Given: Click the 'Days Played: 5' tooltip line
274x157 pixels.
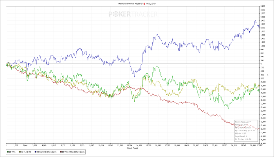Looking at the screenshot, I should click(241, 136).
